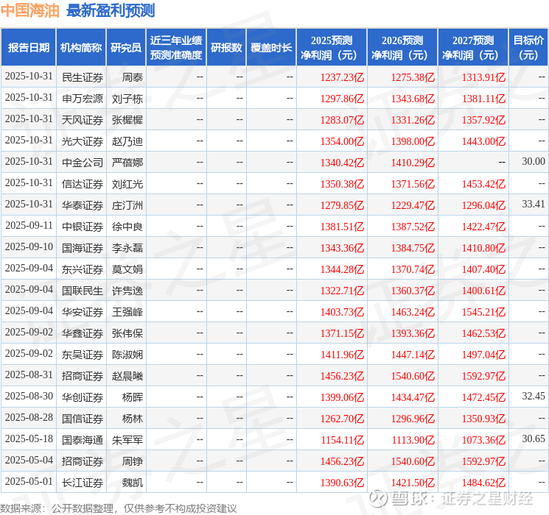Select the 2025预测净利润 column header

(332, 48)
